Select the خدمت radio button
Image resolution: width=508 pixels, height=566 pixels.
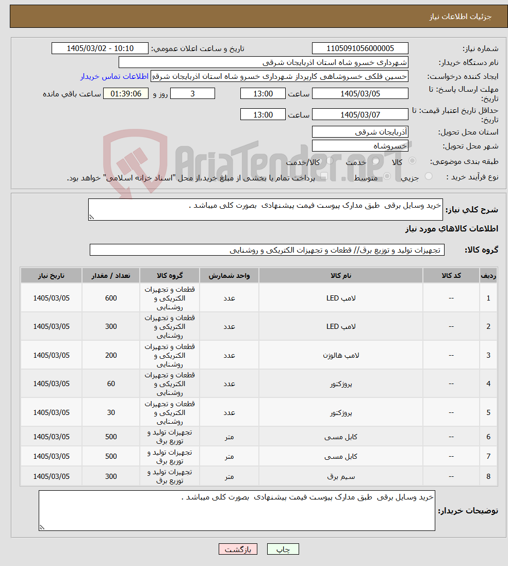[x=376, y=161]
